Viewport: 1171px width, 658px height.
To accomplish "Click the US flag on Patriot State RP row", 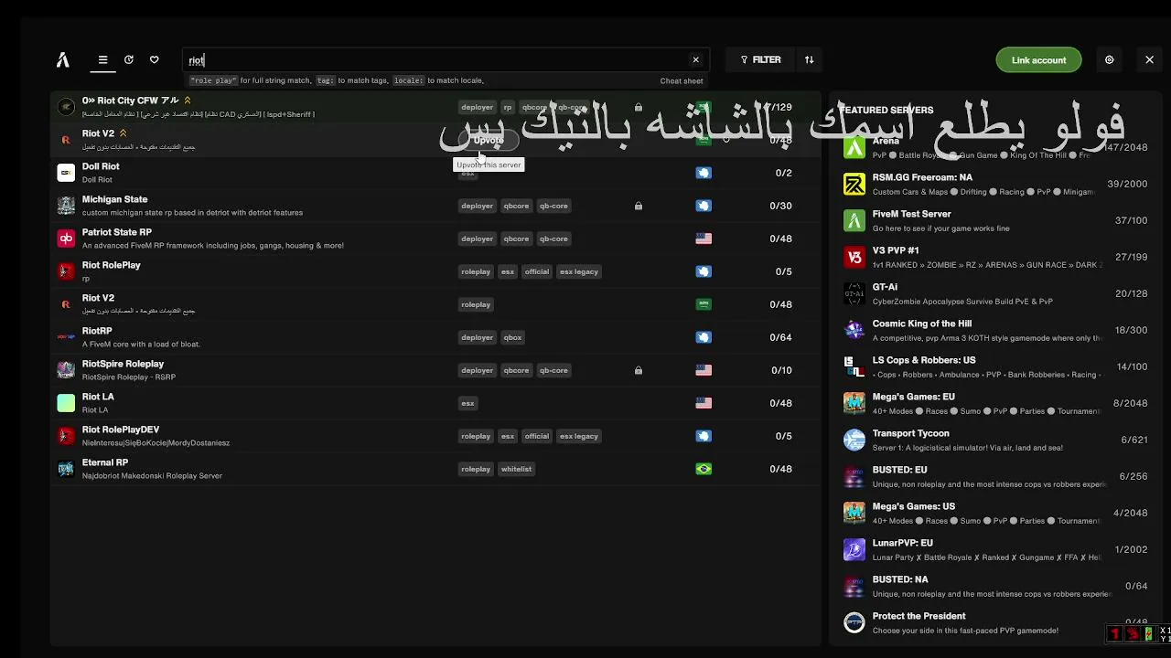I will 704,239.
